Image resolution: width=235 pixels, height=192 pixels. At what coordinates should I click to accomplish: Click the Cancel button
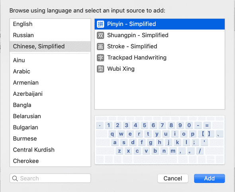(x=173, y=178)
